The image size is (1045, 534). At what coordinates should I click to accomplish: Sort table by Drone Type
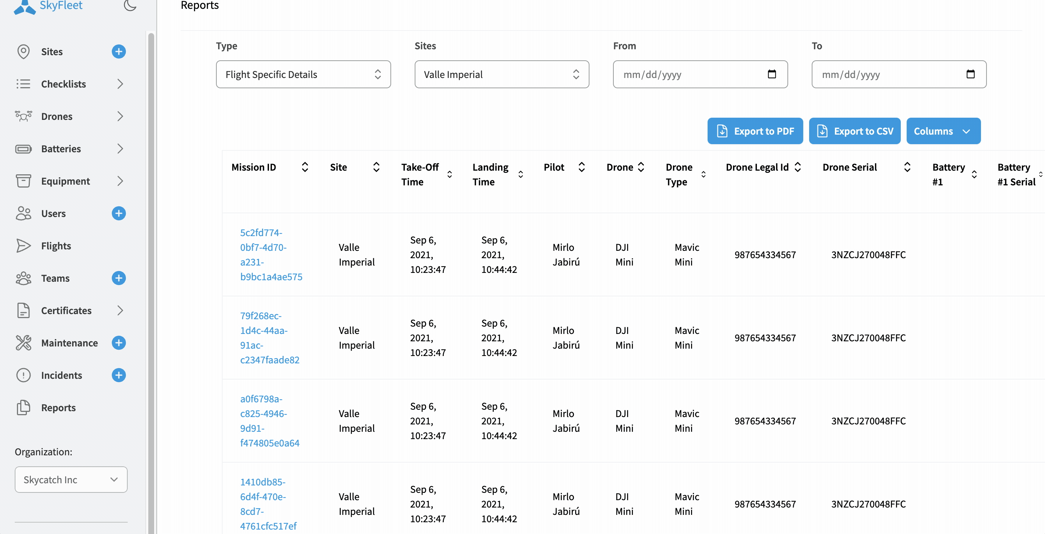click(704, 174)
